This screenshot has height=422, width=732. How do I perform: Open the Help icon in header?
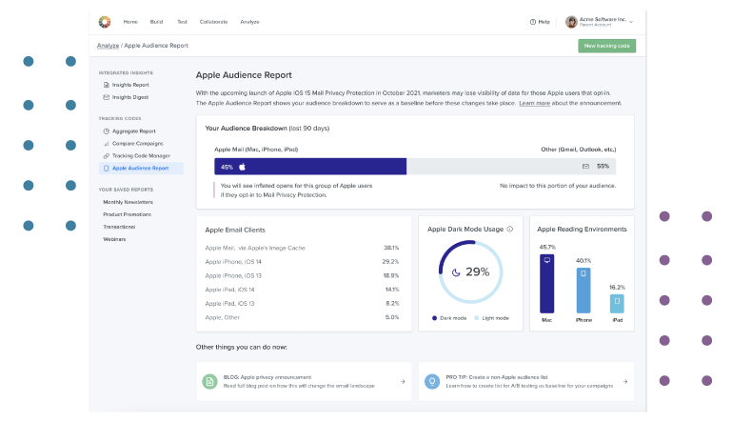point(533,22)
